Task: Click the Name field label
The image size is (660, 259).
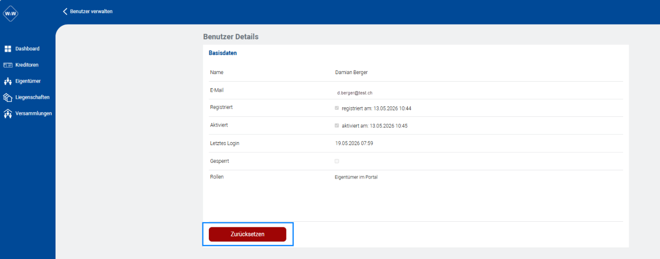Action: pyautogui.click(x=216, y=73)
